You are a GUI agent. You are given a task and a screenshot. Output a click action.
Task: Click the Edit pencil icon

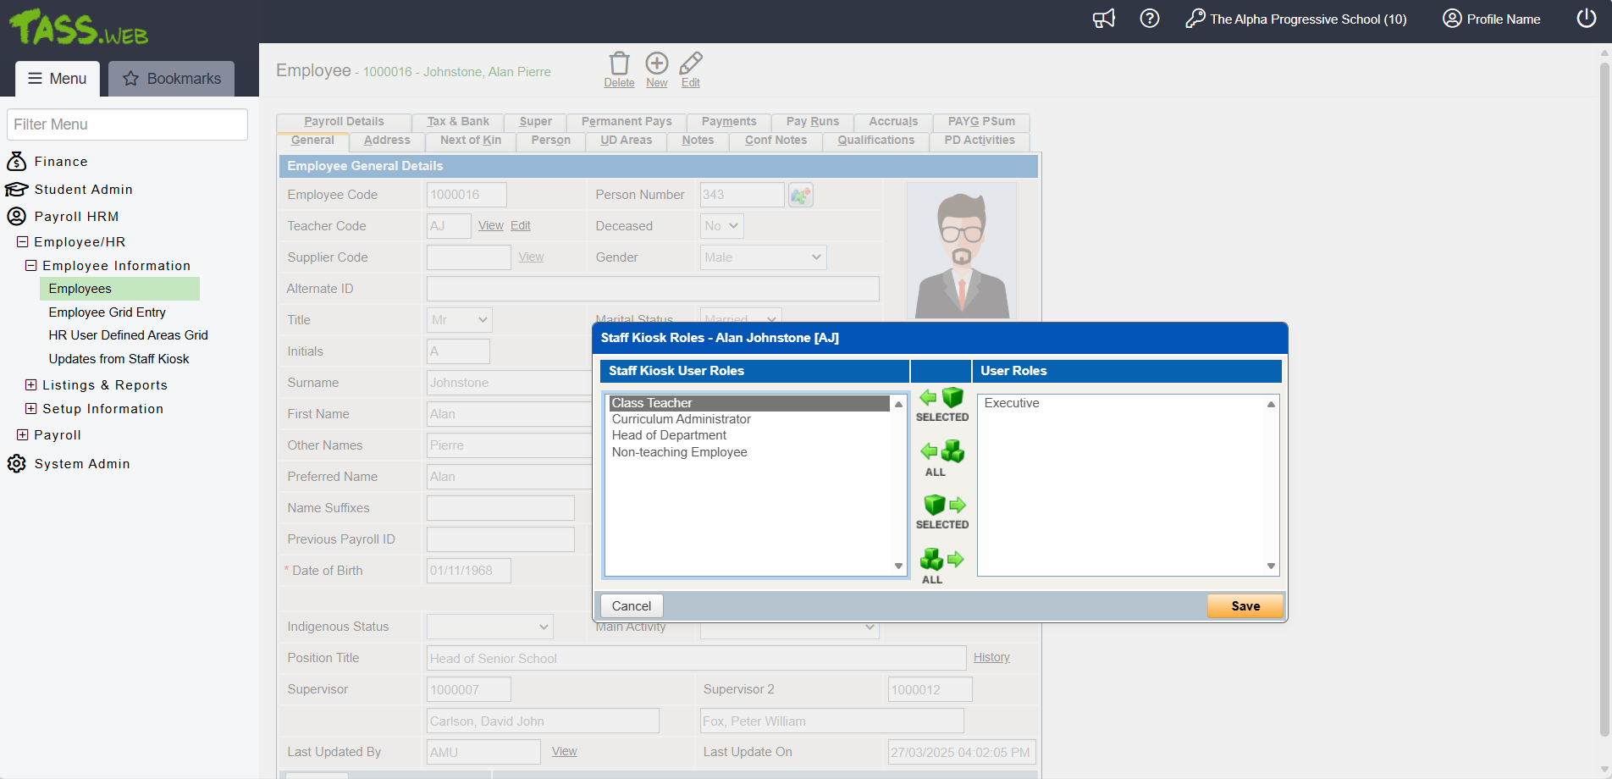[691, 64]
